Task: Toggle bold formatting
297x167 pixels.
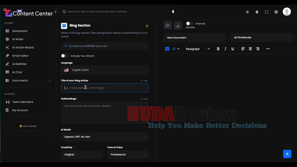Action: pos(218,49)
